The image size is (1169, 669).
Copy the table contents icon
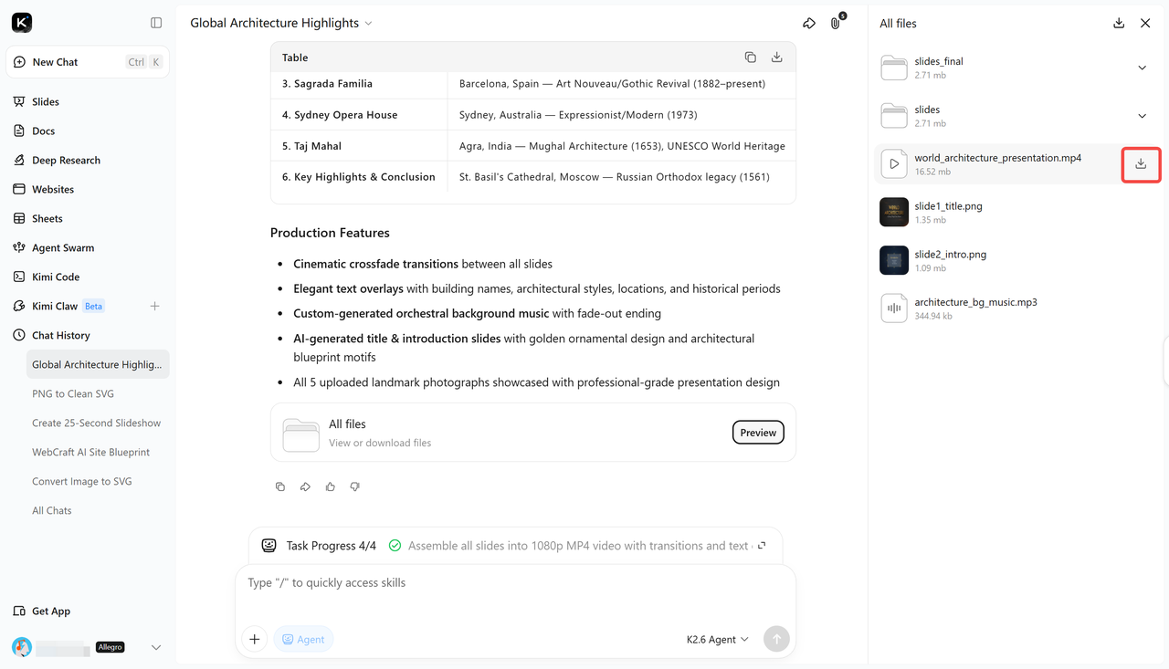coord(751,57)
